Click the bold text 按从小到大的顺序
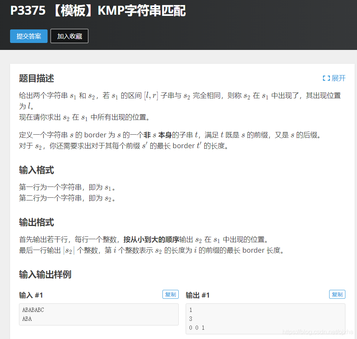Screen dimensions: 357x339 (x=151, y=240)
